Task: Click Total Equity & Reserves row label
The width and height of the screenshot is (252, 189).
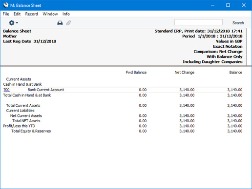Action: tap(31, 131)
